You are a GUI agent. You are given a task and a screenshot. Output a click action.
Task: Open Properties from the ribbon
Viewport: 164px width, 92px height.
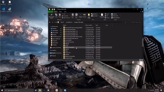coord(102,16)
